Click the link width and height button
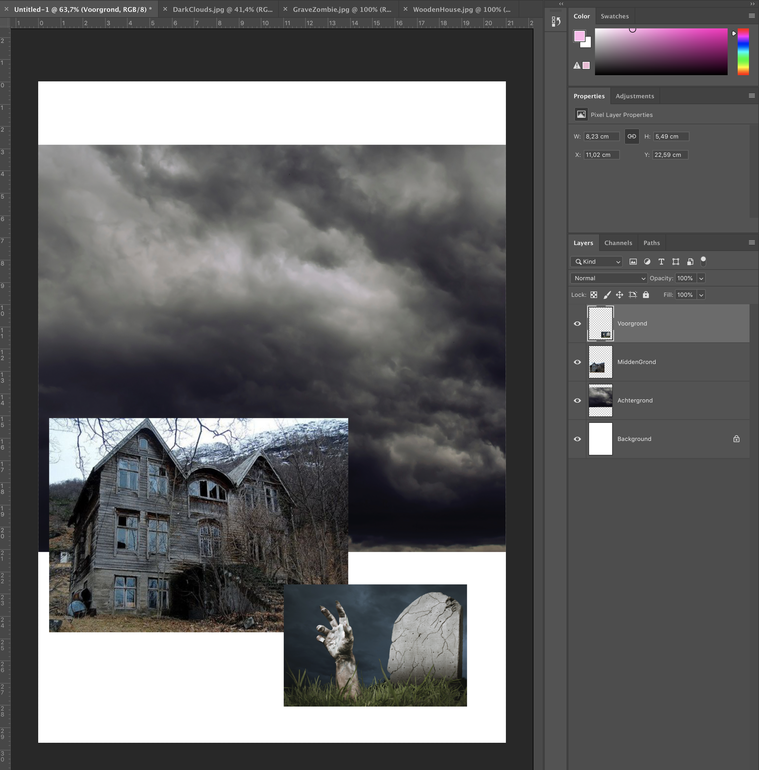759x770 pixels. click(x=631, y=136)
